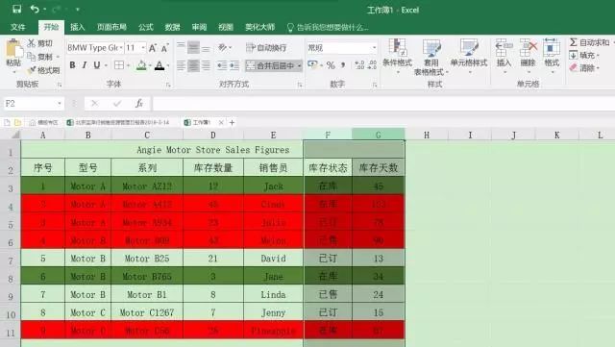This screenshot has height=347, width=615.
Task: Click the Copy icon
Action: (32, 57)
